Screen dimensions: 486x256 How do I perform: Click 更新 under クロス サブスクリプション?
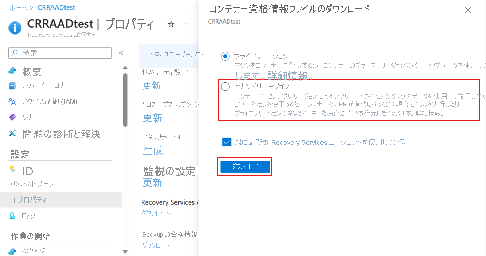153,118
